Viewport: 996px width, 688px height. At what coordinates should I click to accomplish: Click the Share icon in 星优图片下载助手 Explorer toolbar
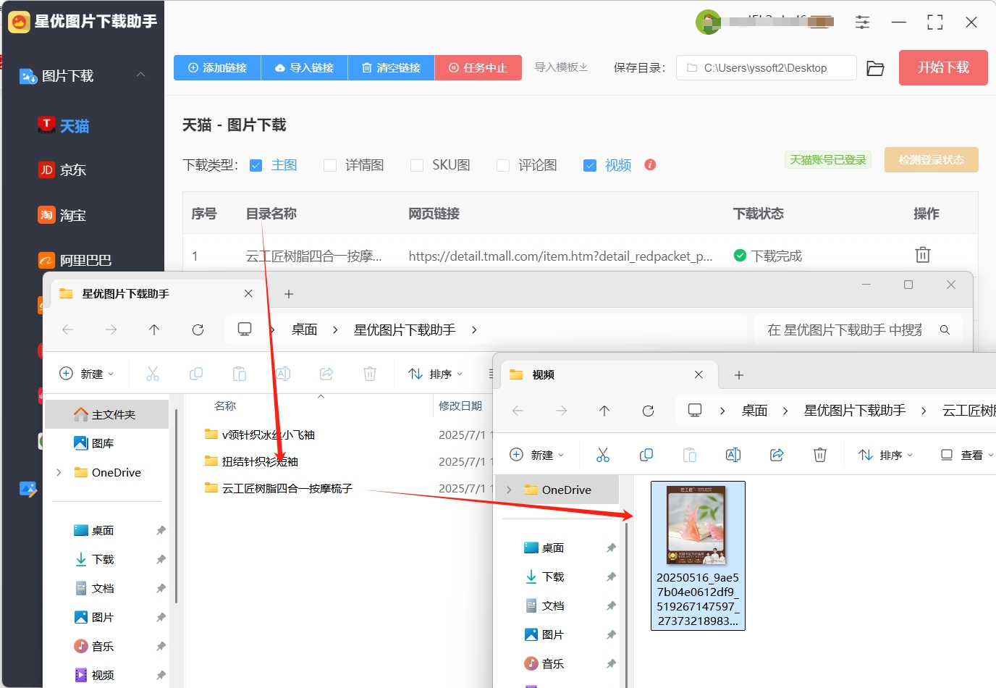[326, 374]
